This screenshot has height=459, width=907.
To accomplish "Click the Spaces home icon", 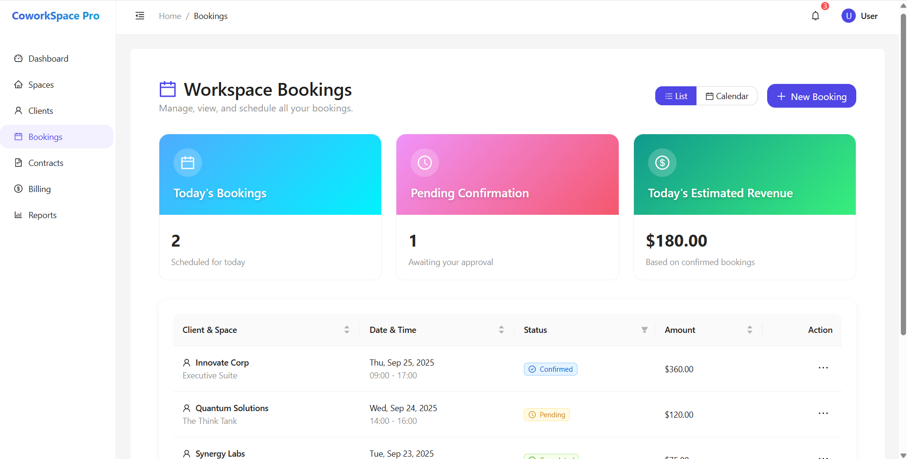I will tap(18, 85).
